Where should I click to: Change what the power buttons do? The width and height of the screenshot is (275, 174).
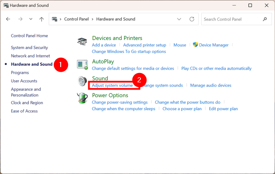pyautogui.click(x=188, y=102)
